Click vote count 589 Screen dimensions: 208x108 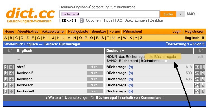[x=189, y=73]
